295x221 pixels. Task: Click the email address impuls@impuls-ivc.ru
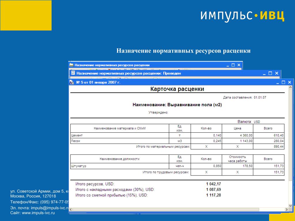pos(50,208)
